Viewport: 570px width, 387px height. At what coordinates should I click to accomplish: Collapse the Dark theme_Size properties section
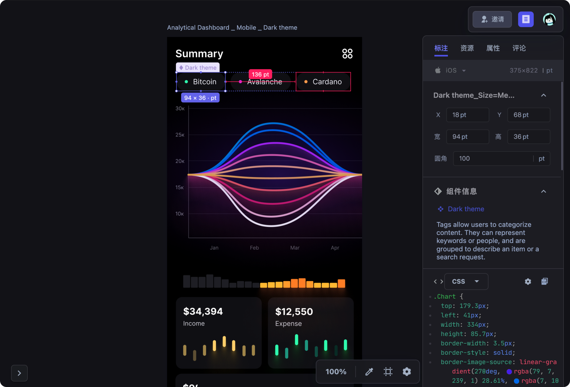click(543, 95)
